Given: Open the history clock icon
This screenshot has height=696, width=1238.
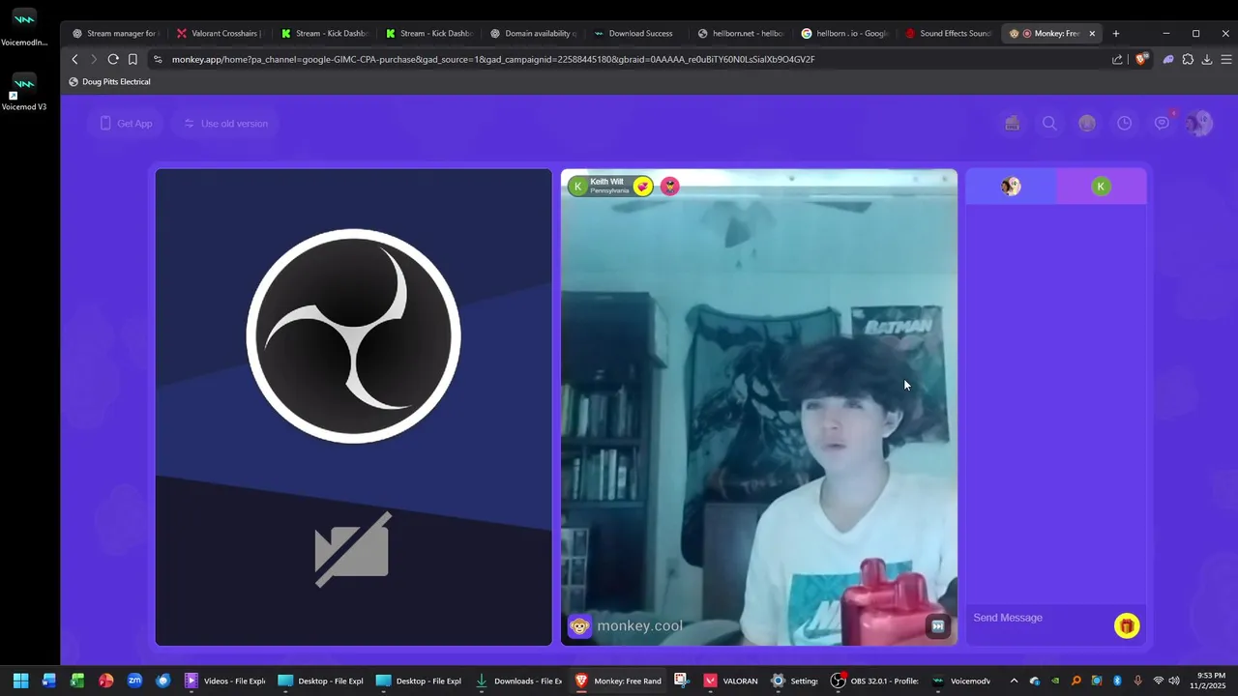Looking at the screenshot, I should [1124, 123].
